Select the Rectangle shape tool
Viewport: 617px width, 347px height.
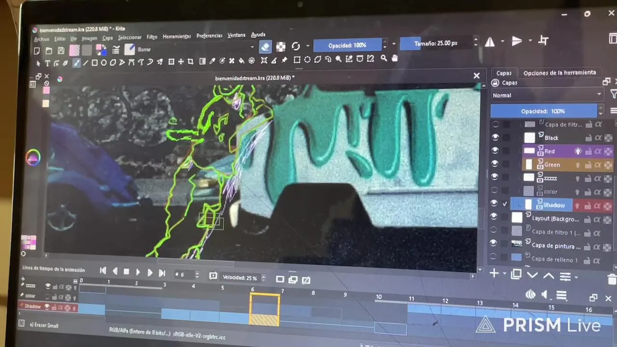(x=94, y=63)
